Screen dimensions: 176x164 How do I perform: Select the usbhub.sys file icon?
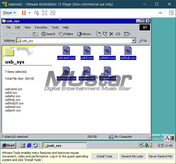(x=128, y=50)
